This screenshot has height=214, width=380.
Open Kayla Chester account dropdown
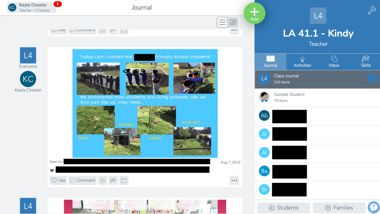point(32,7)
